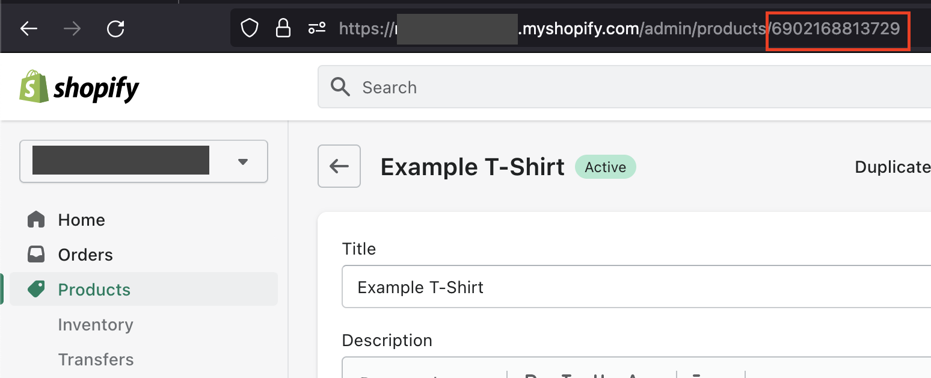Open Home from the sidebar icon
Viewport: 931px width, 378px height.
point(35,219)
